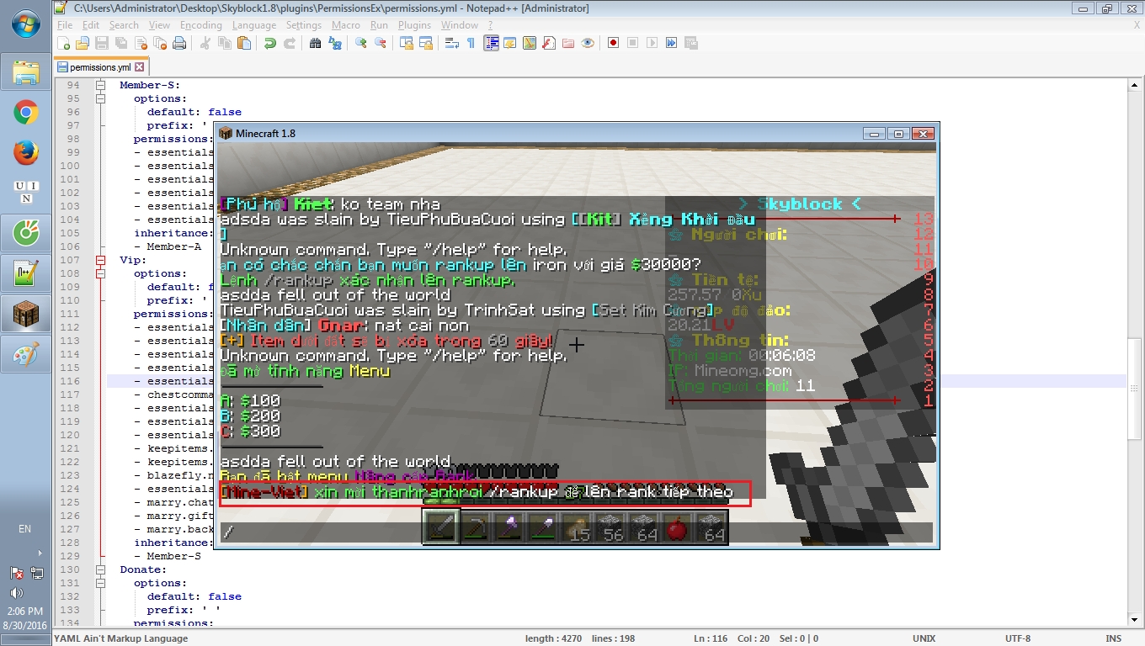The width and height of the screenshot is (1145, 646).
Task: Click the UTF-8 encoding in status bar
Action: 1017,638
